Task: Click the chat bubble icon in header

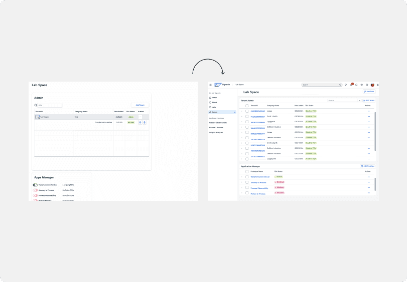Action: pyautogui.click(x=361, y=85)
